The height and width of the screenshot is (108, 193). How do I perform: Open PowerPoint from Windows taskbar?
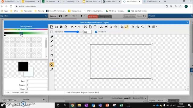pyautogui.click(x=107, y=105)
